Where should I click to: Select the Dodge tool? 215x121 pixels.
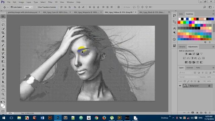pos(3,70)
